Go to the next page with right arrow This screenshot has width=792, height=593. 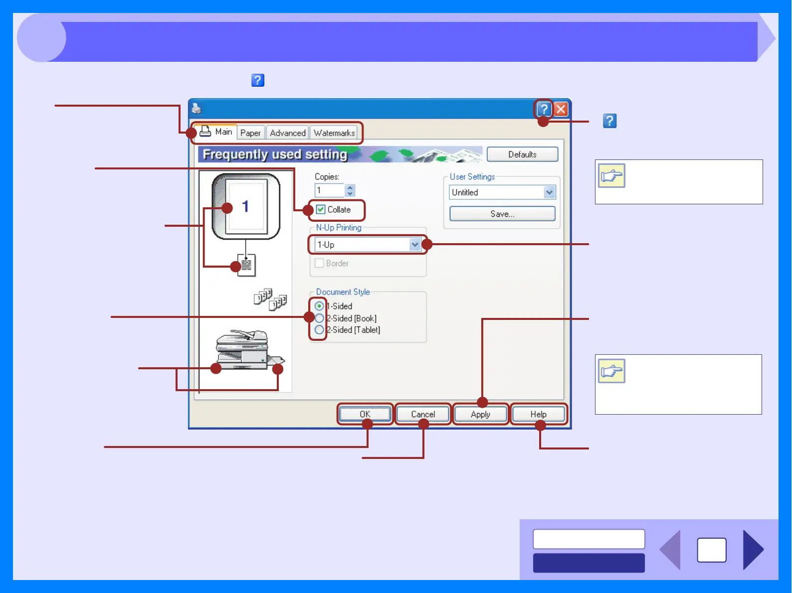tap(753, 550)
